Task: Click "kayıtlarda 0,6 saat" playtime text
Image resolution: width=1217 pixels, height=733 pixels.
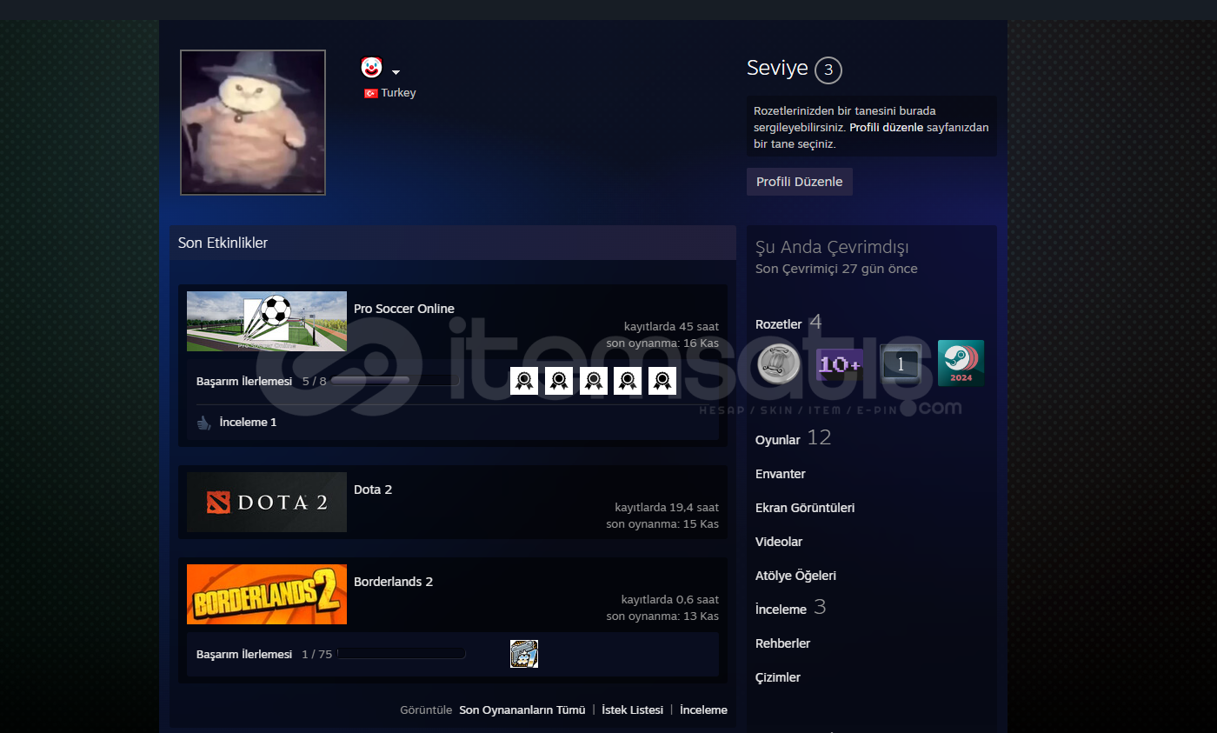Action: [x=670, y=600]
